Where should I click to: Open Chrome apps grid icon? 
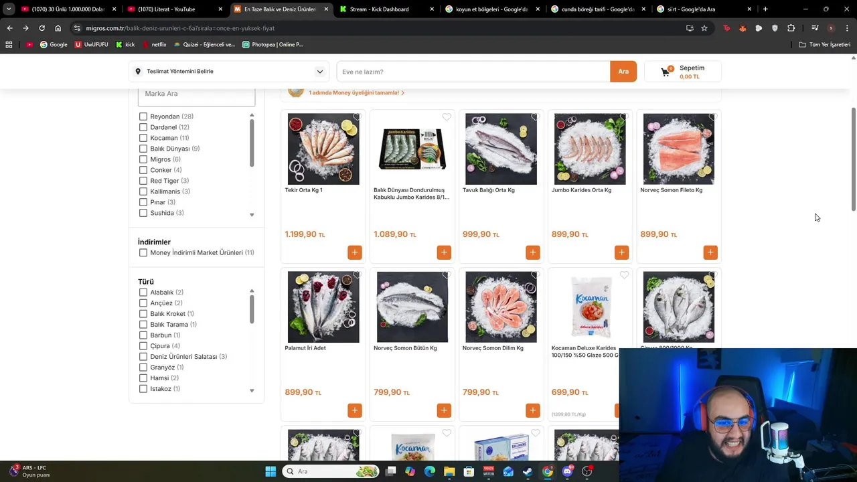coord(9,45)
